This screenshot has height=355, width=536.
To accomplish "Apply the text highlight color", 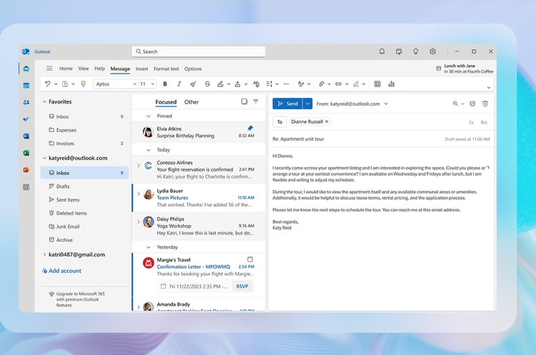I will [221, 84].
